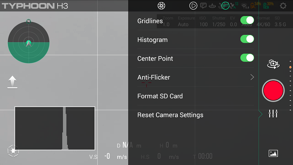Tap the compass radar display
The height and width of the screenshot is (165, 293).
(x=29, y=42)
